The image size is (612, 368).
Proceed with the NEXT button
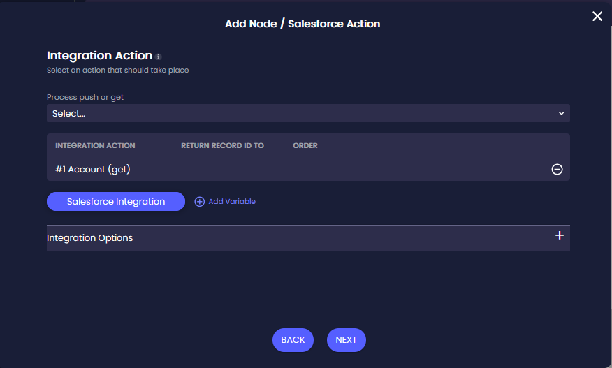point(347,340)
